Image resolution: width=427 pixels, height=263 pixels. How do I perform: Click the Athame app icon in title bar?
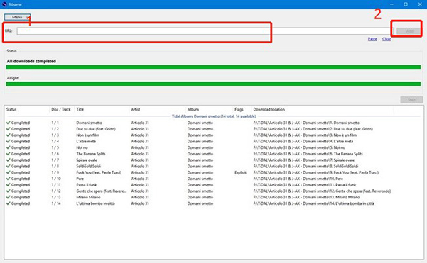4,4
